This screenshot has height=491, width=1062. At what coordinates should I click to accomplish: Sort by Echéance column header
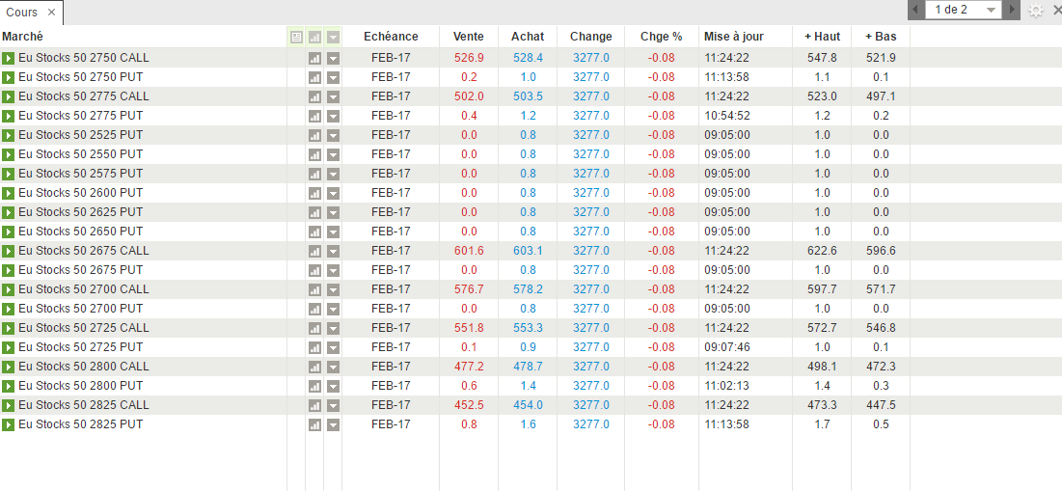pos(391,37)
